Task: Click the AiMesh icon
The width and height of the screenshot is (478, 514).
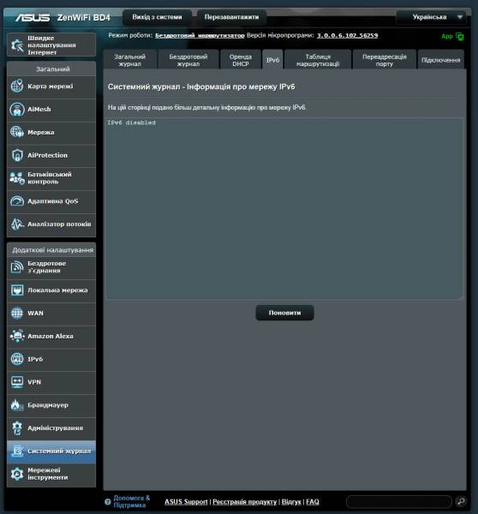Action: [x=17, y=109]
